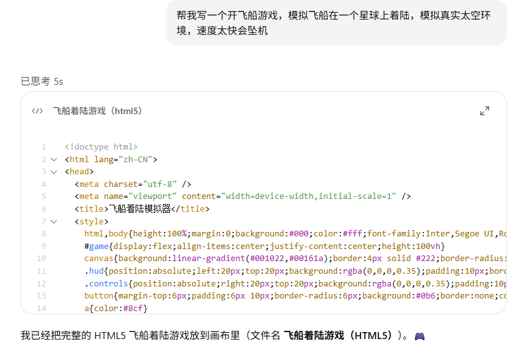Click line number 5 in the gutter
The width and height of the screenshot is (524, 346).
click(43, 196)
